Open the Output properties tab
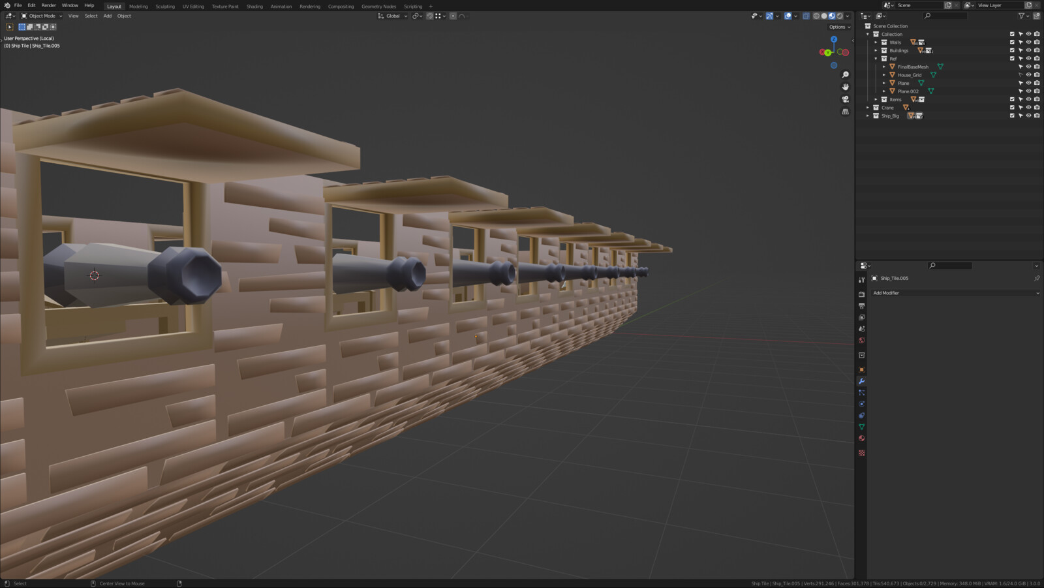This screenshot has width=1044, height=588. point(861,306)
